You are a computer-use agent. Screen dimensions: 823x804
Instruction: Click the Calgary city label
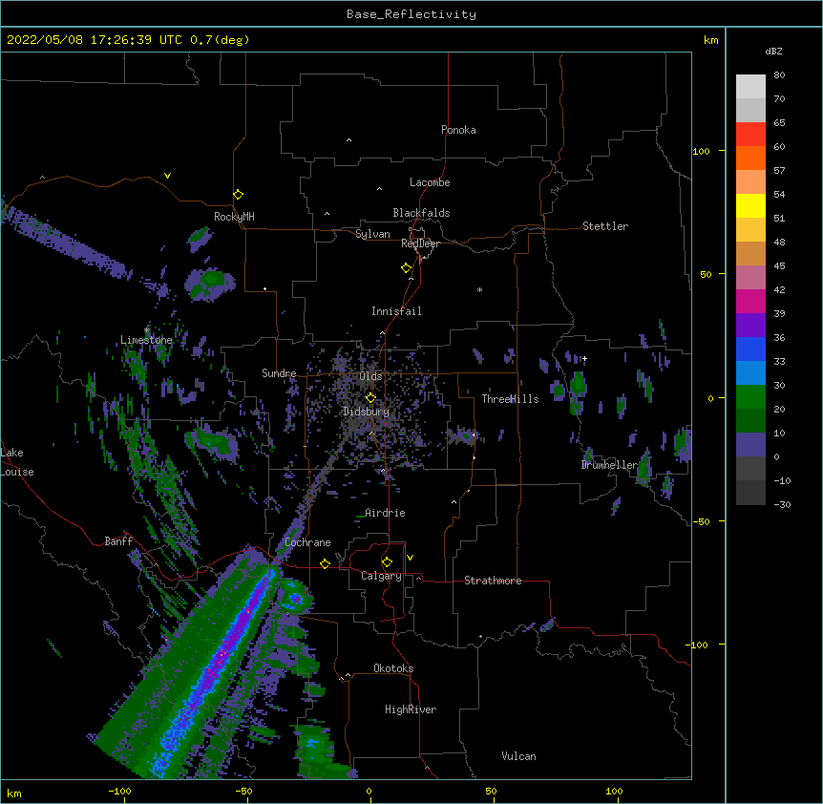pos(381,576)
